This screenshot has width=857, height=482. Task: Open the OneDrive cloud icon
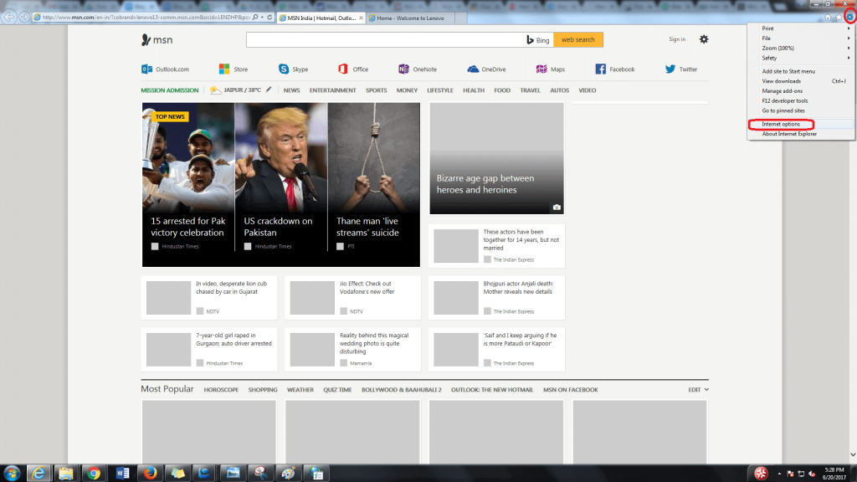[x=473, y=69]
